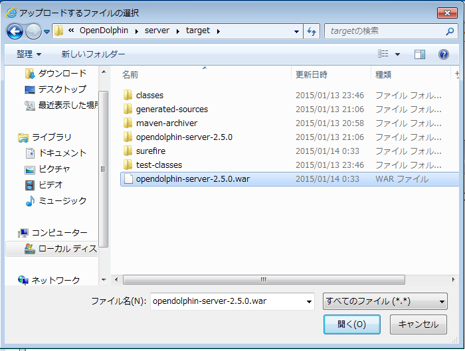
Task: Select ドキュメント library
Action: (56, 153)
